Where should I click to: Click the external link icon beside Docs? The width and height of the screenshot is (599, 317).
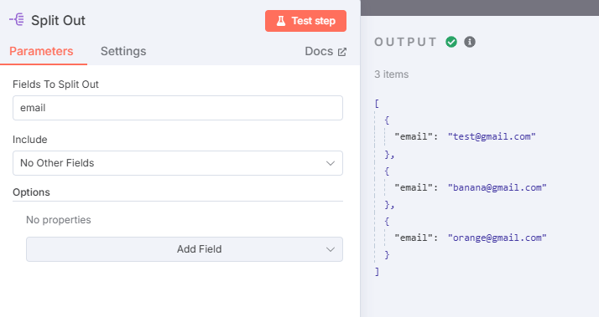(342, 52)
